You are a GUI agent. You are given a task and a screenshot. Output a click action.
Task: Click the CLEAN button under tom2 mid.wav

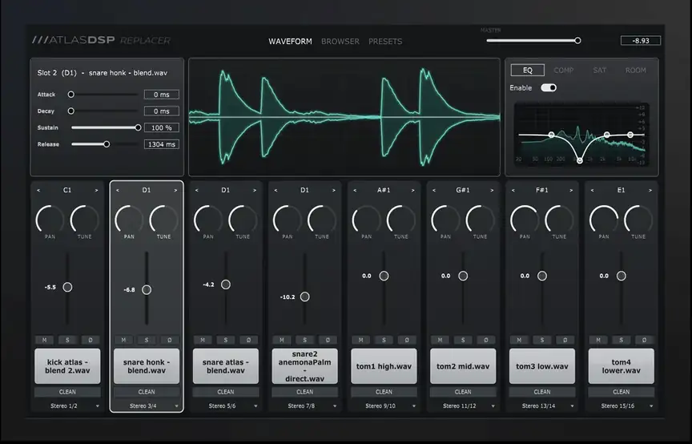tap(463, 392)
